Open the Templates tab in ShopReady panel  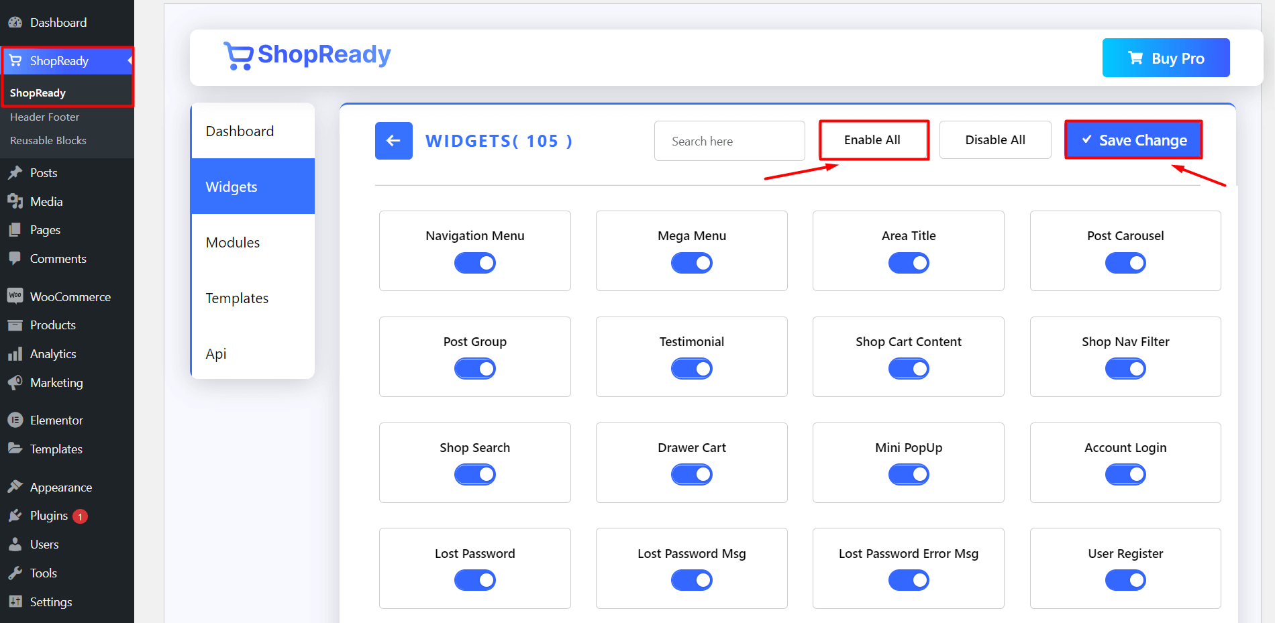coord(253,298)
